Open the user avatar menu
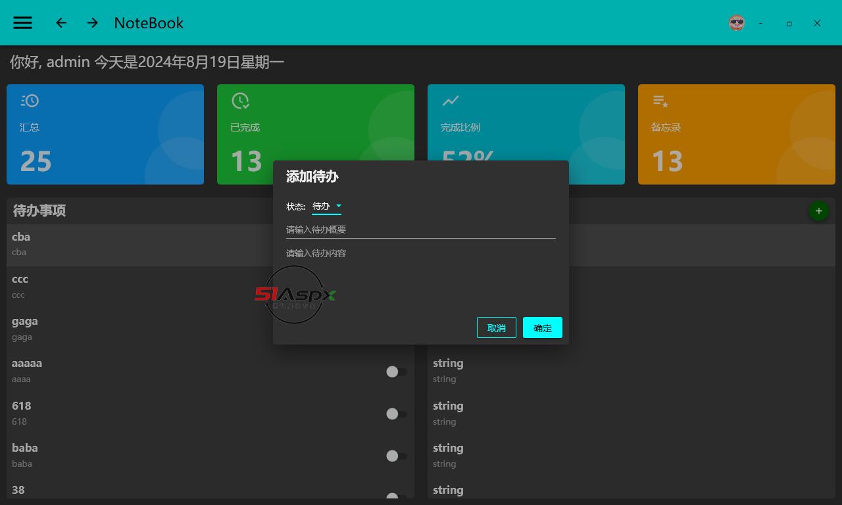 pyautogui.click(x=737, y=23)
